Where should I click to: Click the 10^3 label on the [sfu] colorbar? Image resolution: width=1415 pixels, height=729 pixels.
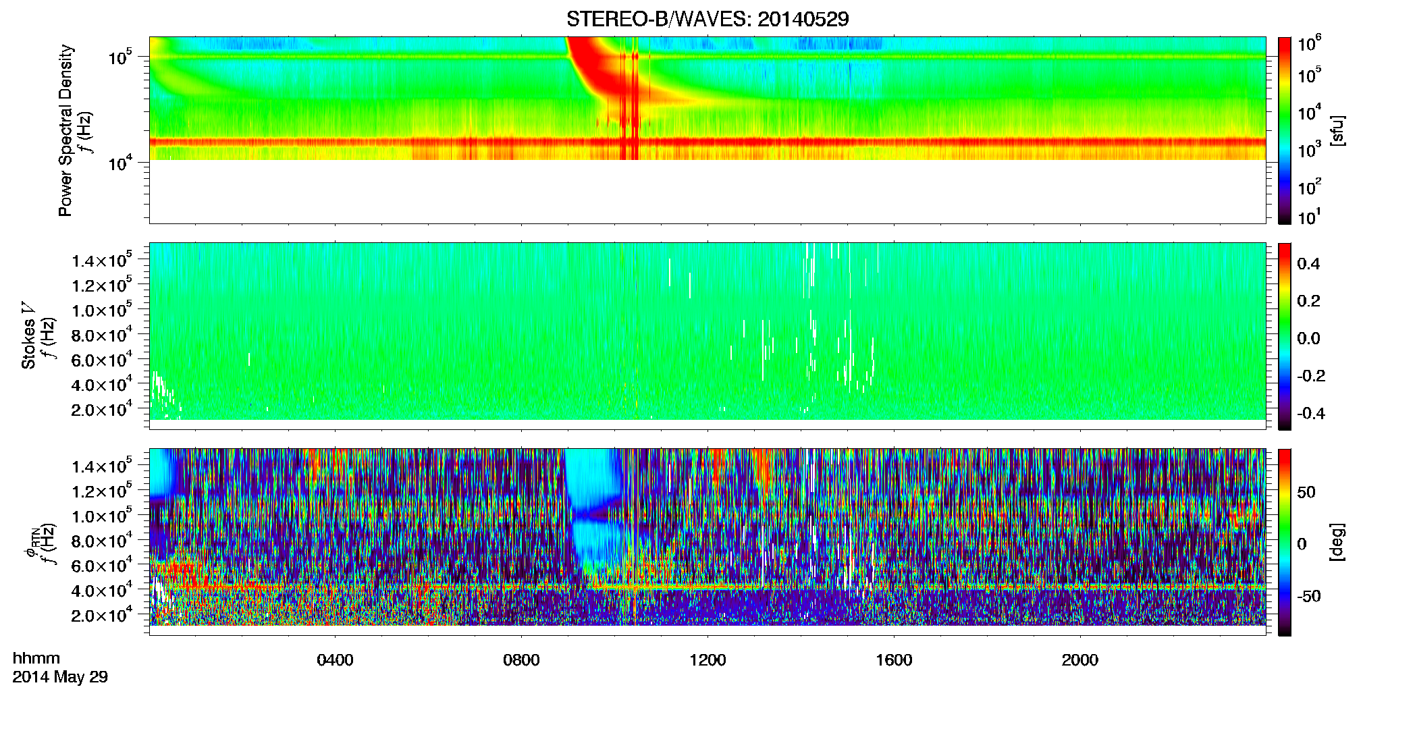(x=1309, y=149)
